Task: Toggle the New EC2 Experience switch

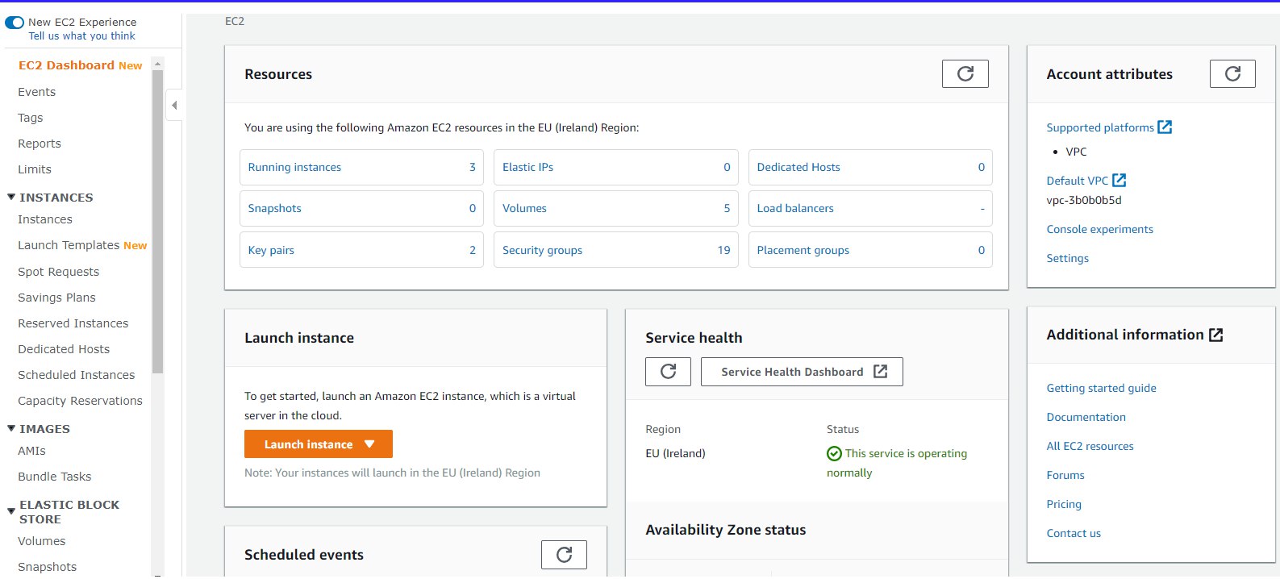Action: (x=15, y=23)
